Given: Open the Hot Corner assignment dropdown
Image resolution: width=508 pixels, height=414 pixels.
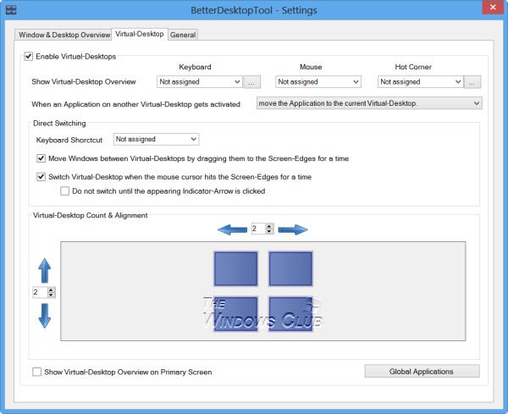Looking at the screenshot, I should coord(421,81).
